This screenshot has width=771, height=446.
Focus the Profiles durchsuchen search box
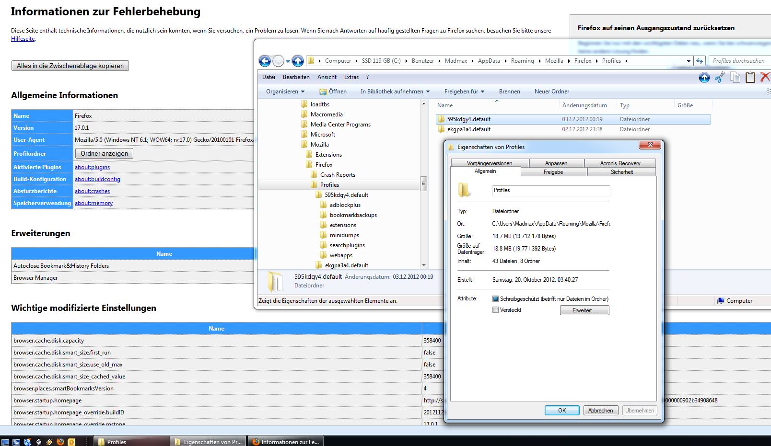click(739, 61)
